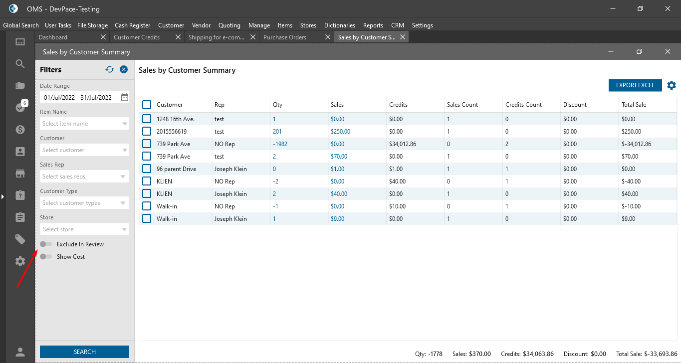The image size is (681, 363).
Task: Tick the checkbox for 2015556619 row
Action: [147, 132]
